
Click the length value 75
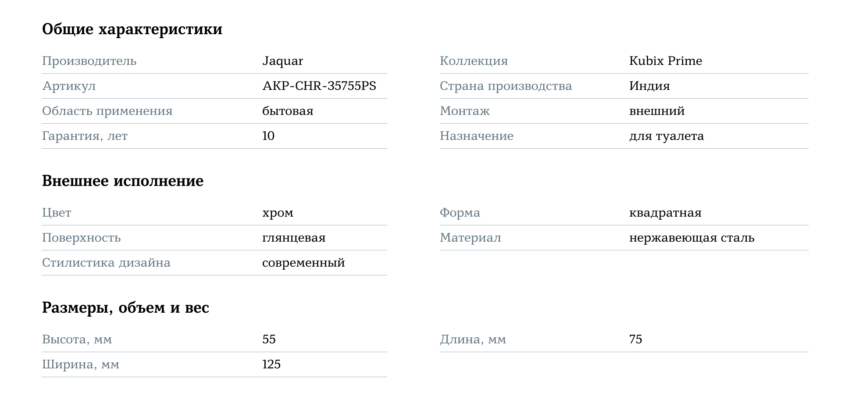click(x=635, y=339)
